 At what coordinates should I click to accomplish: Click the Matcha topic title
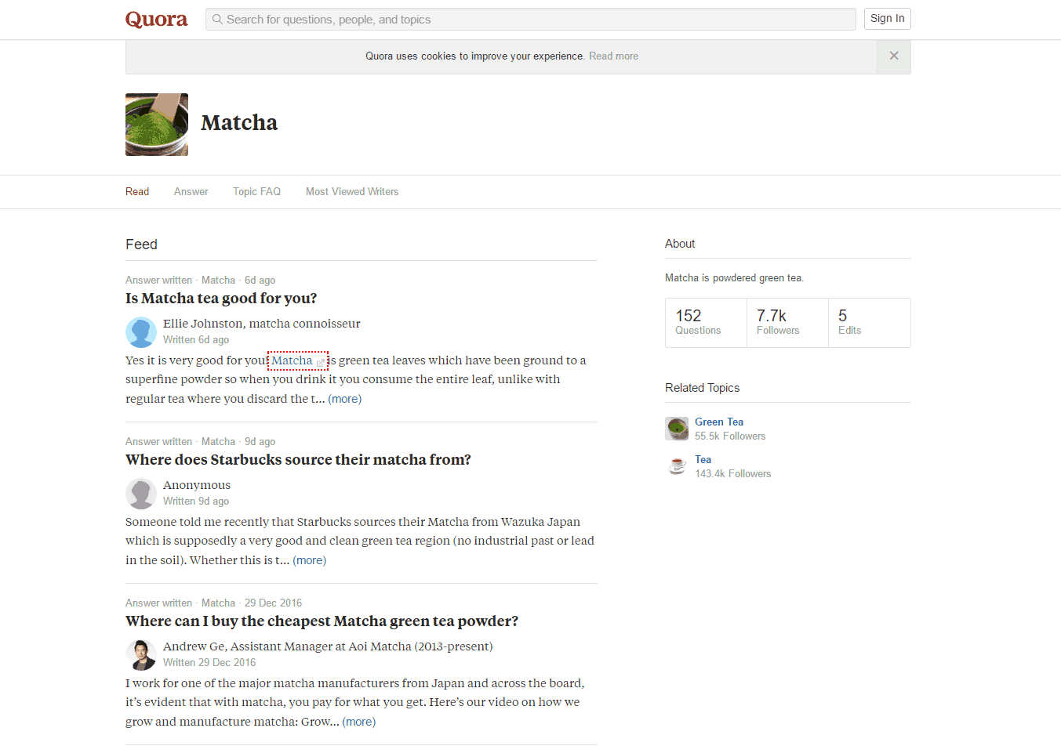(x=239, y=123)
